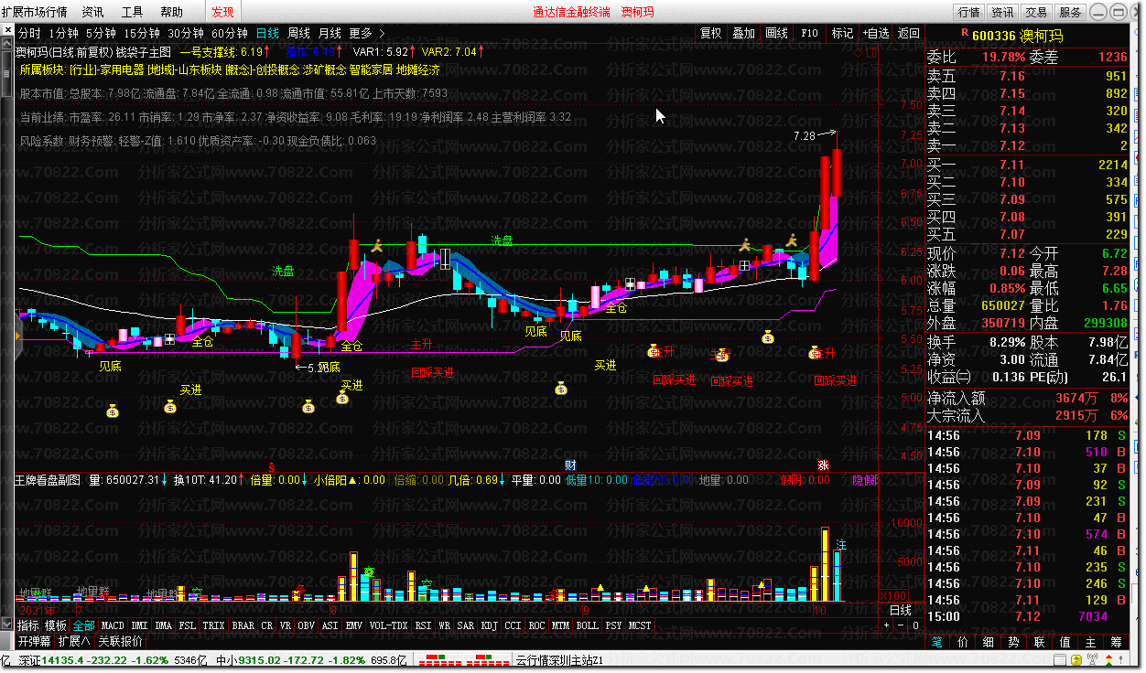Add stock via +自选 button
Screen dimensions: 1146x673
pyautogui.click(x=876, y=33)
